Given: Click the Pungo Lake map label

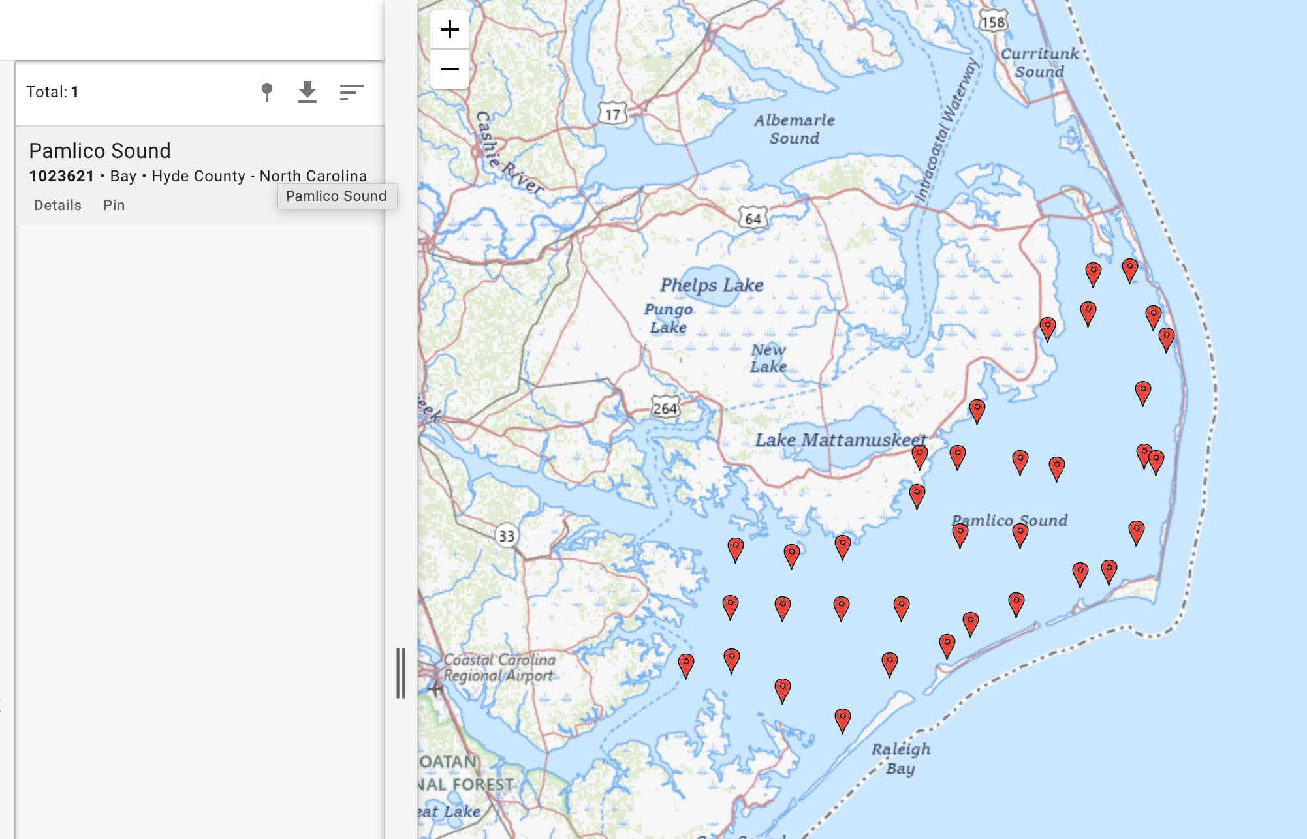Looking at the screenshot, I should (x=668, y=318).
